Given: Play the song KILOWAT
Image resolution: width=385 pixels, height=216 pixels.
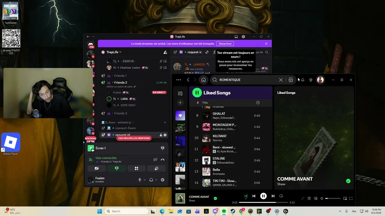Looking at the screenshot, I should click(x=230, y=138).
